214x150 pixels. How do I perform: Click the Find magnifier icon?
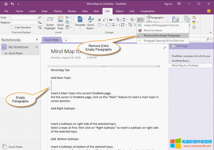coord(40,18)
